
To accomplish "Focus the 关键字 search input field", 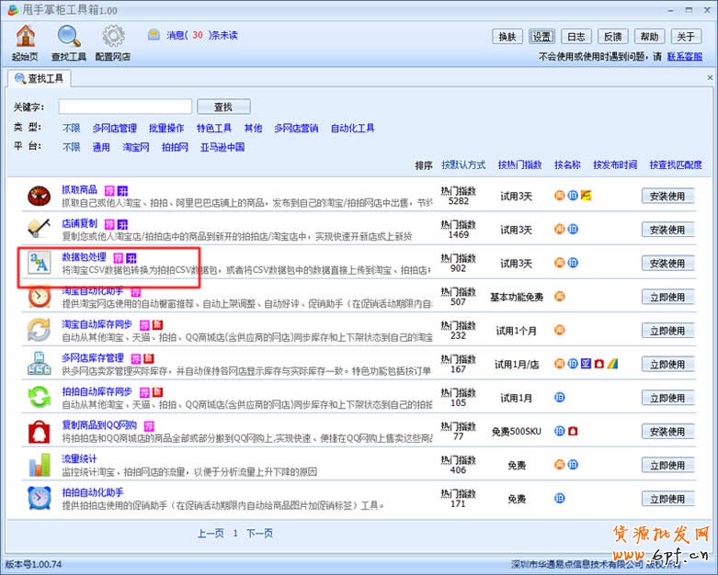I will [x=125, y=107].
